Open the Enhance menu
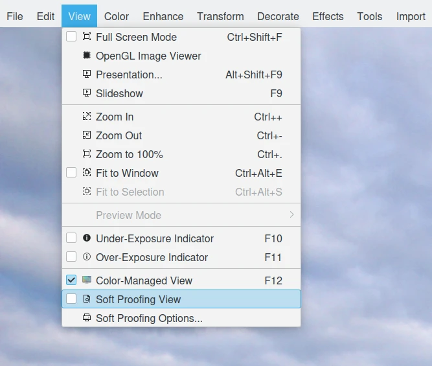Screen dimensions: 432x366 [x=163, y=16]
